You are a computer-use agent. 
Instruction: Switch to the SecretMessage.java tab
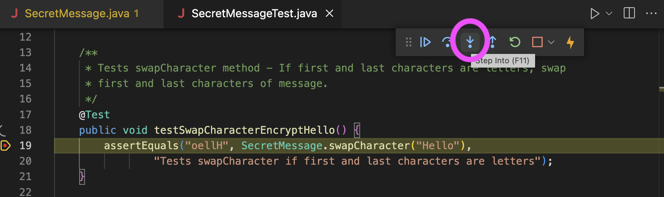coord(77,14)
